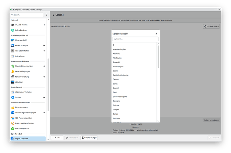Click the language list scrollbar handle
Screen dimensions: 231x153
(158, 56)
